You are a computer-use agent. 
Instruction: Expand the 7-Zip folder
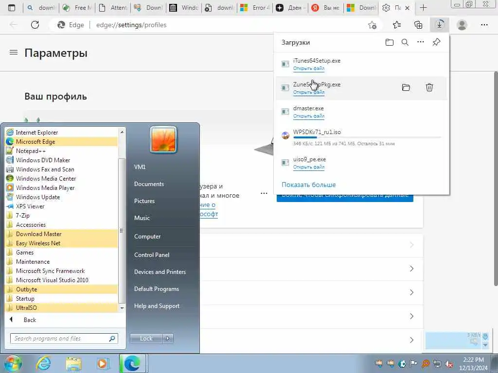tap(62, 215)
